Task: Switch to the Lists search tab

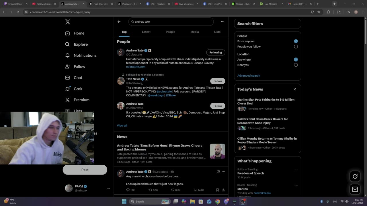Action: [217, 32]
